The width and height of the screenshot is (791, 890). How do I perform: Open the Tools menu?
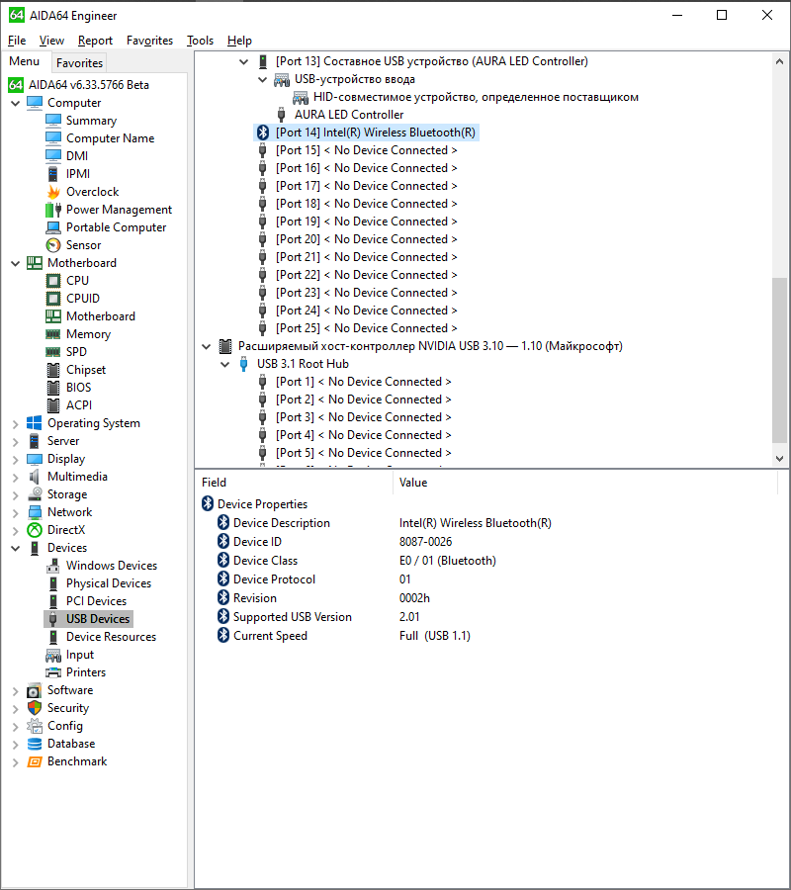[x=200, y=41]
